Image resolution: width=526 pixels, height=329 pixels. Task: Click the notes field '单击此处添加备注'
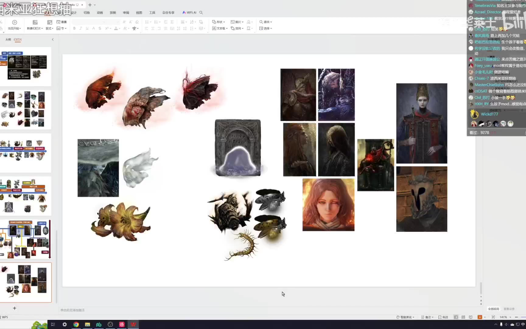tap(73, 310)
